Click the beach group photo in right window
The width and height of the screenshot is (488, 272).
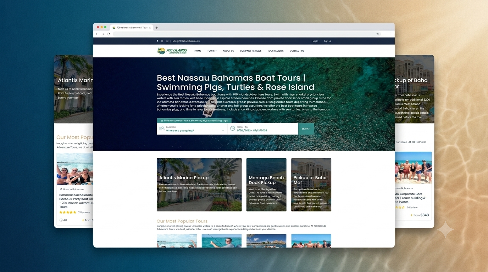tap(413, 168)
